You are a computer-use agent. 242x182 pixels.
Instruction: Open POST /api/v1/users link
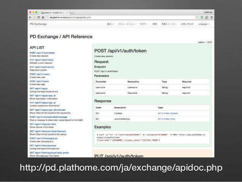pos(40,74)
